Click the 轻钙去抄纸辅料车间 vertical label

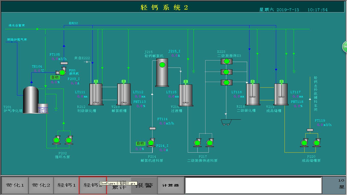coord(316,94)
